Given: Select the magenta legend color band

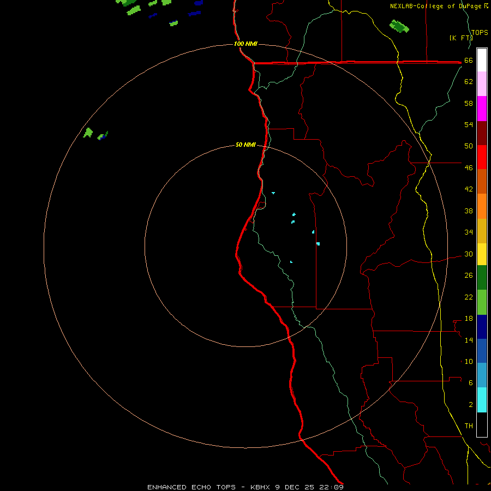Looking at the screenshot, I should pos(482,109).
